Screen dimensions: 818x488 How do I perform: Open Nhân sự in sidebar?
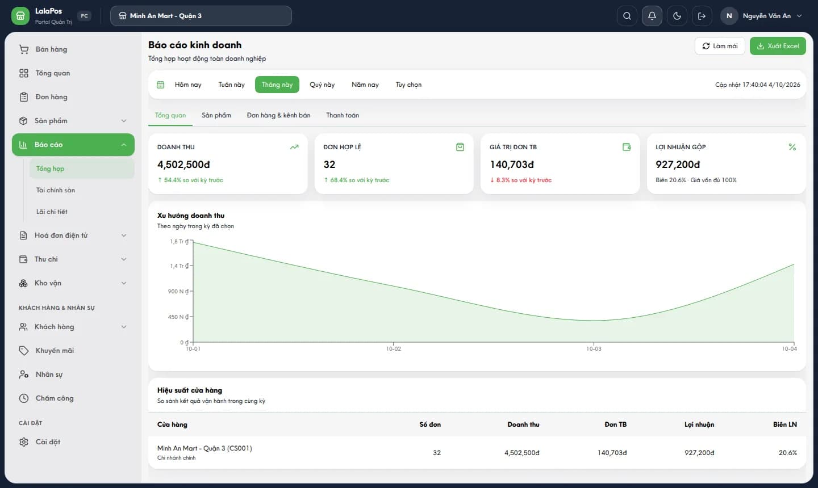coord(73,375)
